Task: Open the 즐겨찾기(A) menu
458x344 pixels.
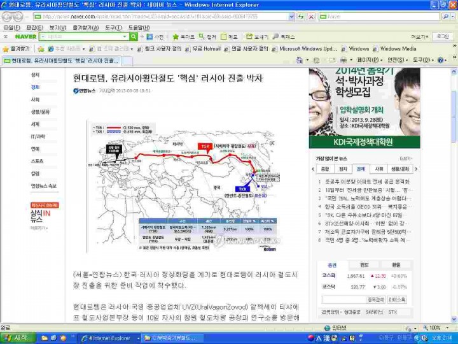Action: 86,27
